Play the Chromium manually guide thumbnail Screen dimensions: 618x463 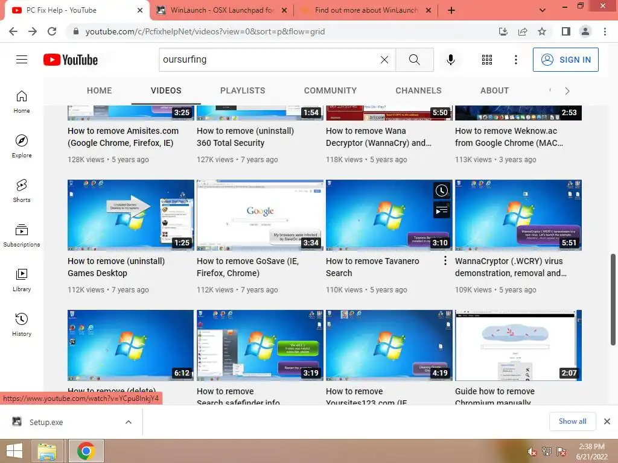(518, 345)
